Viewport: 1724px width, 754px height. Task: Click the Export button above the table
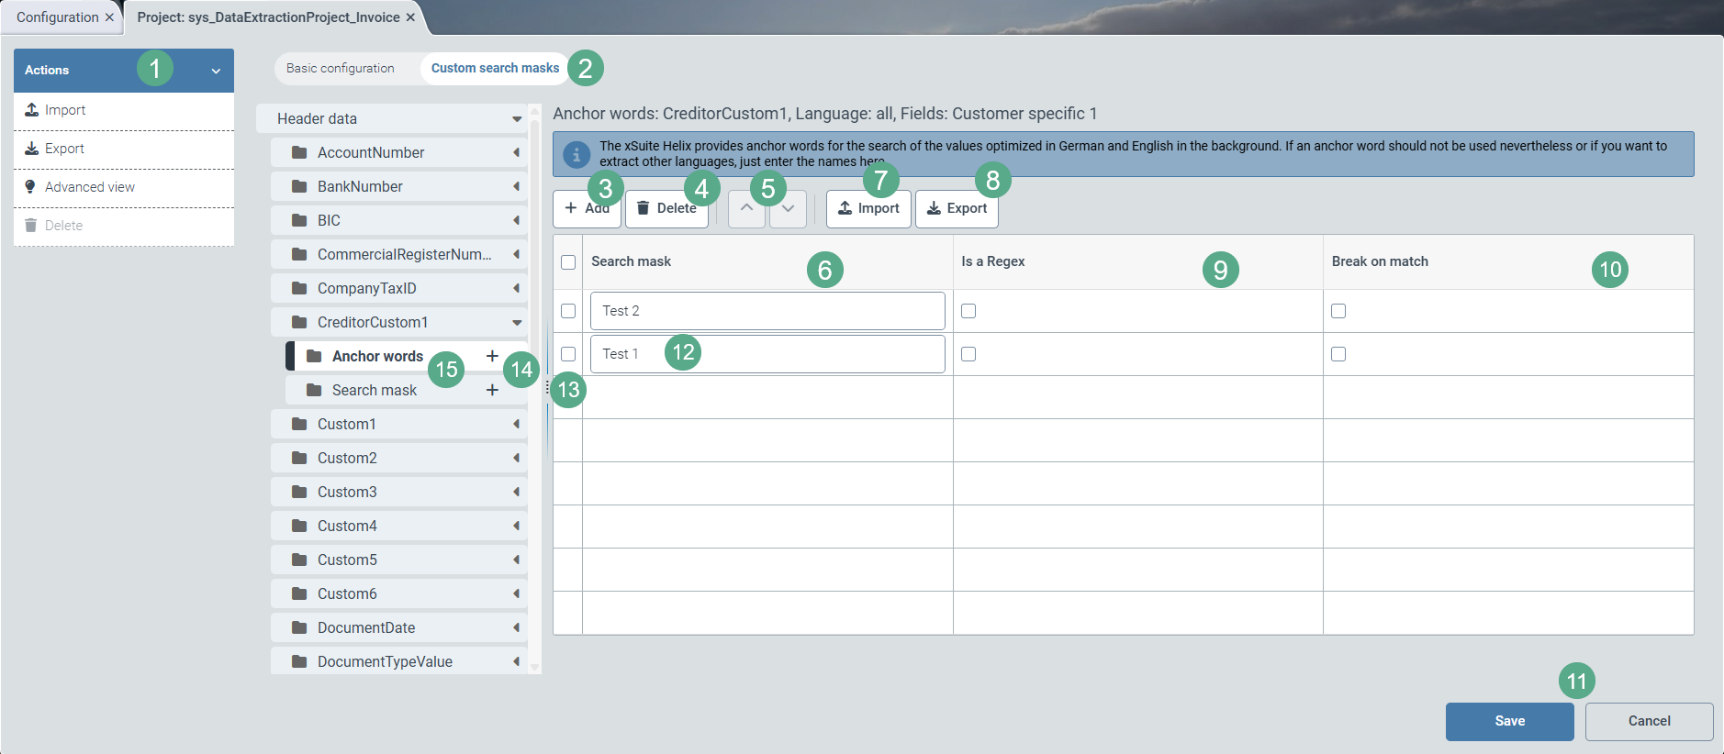click(x=957, y=208)
